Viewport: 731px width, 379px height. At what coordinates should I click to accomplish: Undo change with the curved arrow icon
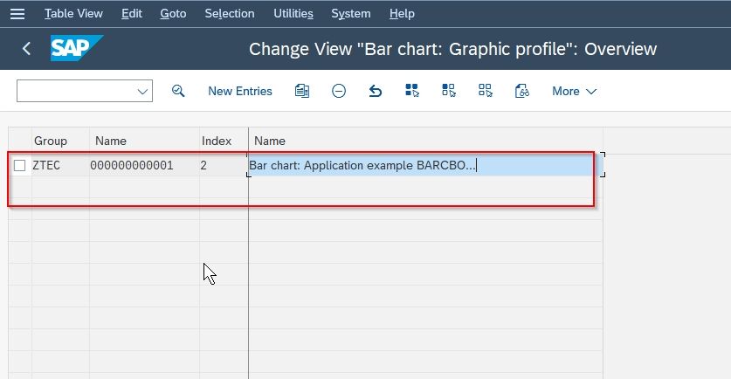[x=376, y=91]
